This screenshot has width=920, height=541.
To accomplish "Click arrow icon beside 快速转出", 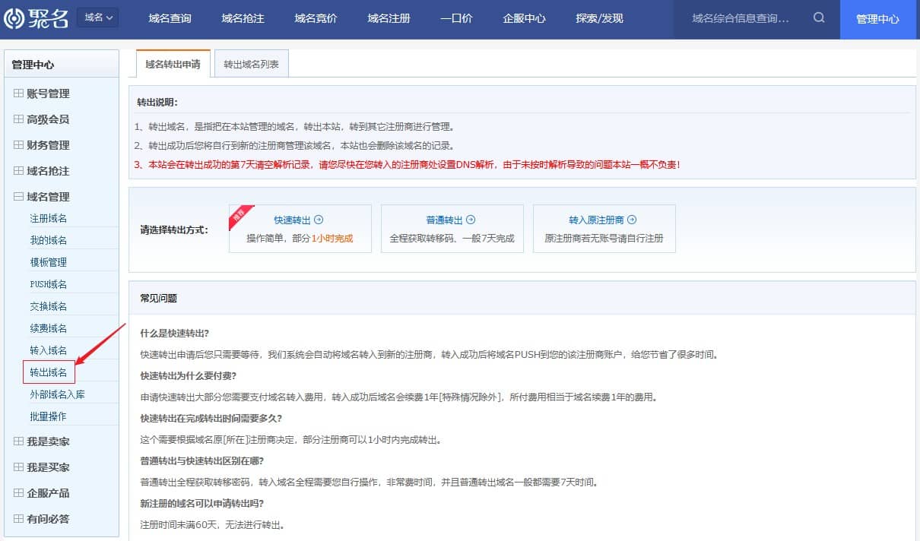I will [x=319, y=220].
